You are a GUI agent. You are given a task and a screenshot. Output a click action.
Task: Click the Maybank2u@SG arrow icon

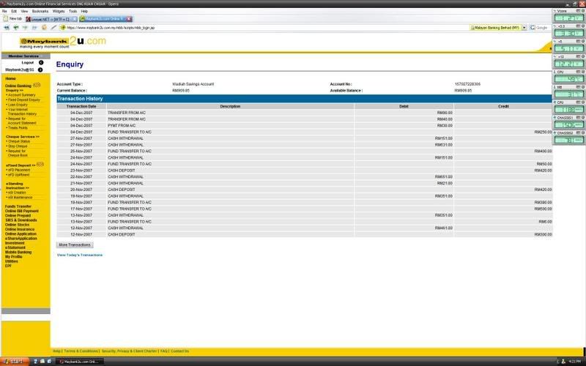tap(41, 70)
